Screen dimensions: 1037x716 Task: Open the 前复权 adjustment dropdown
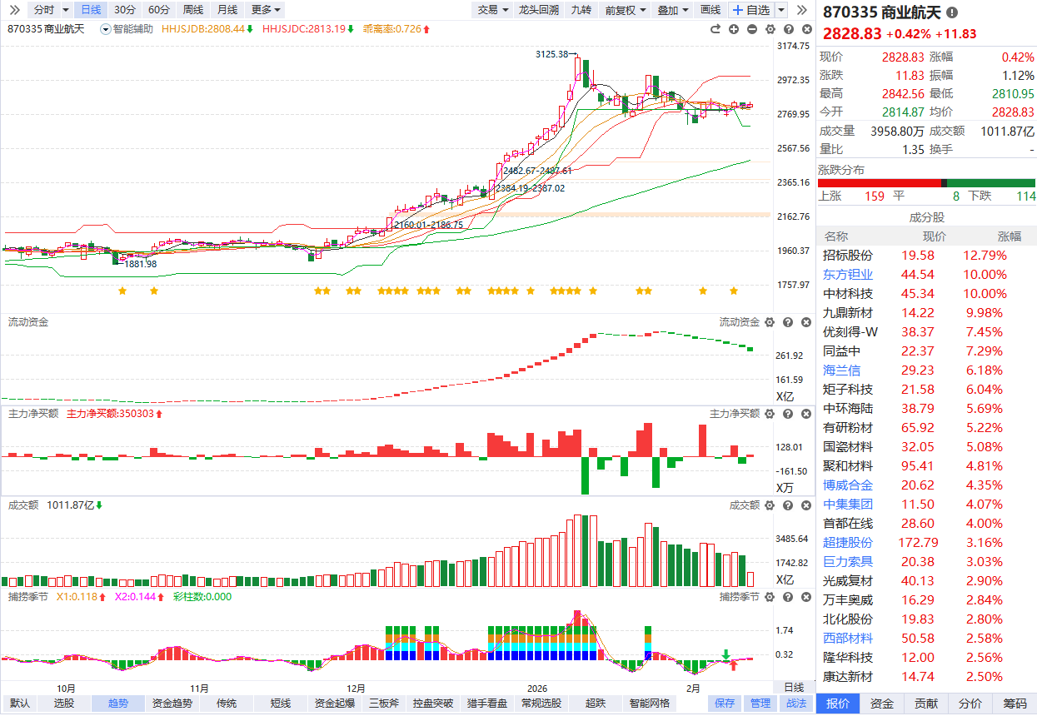tap(625, 10)
